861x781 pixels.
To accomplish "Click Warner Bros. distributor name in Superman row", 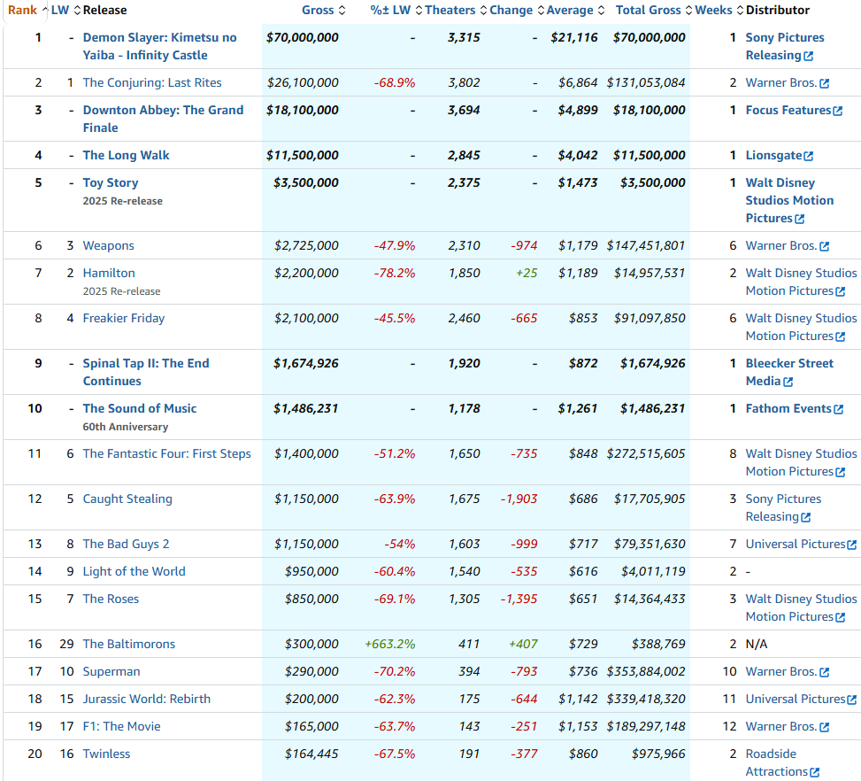I will (x=780, y=671).
